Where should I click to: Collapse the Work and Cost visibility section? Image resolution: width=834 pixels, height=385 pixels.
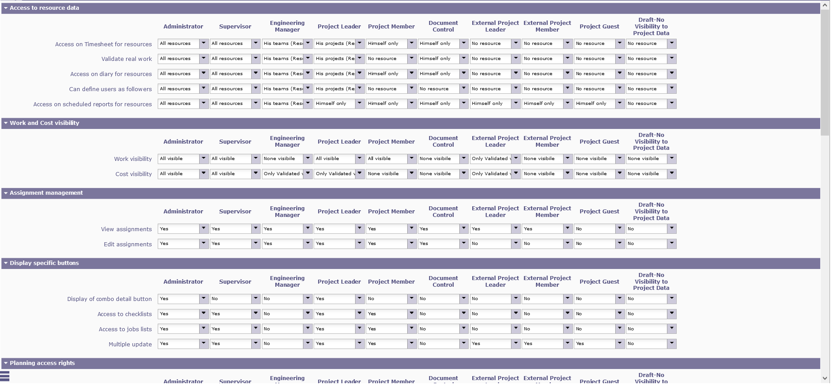(6, 123)
